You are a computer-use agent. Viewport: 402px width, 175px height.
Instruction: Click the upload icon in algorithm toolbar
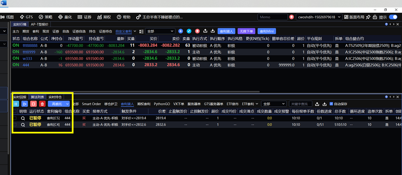317,104
